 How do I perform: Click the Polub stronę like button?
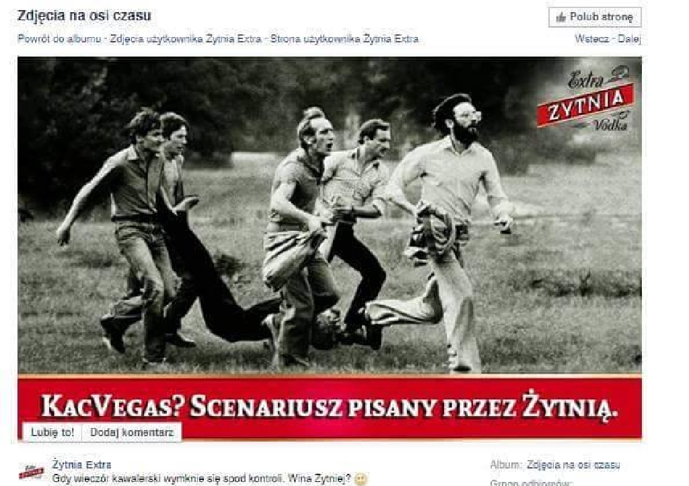pyautogui.click(x=595, y=17)
